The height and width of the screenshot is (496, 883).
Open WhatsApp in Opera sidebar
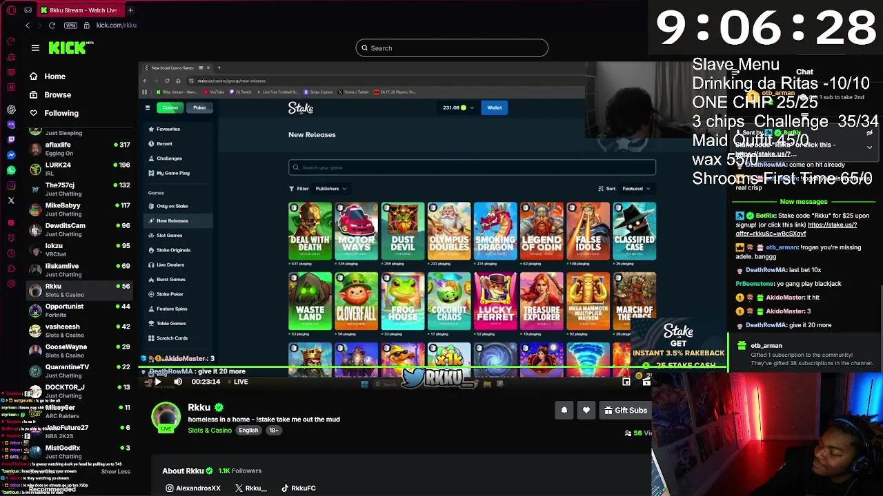click(11, 170)
